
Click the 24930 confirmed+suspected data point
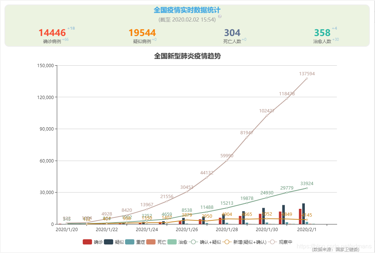[267, 198]
